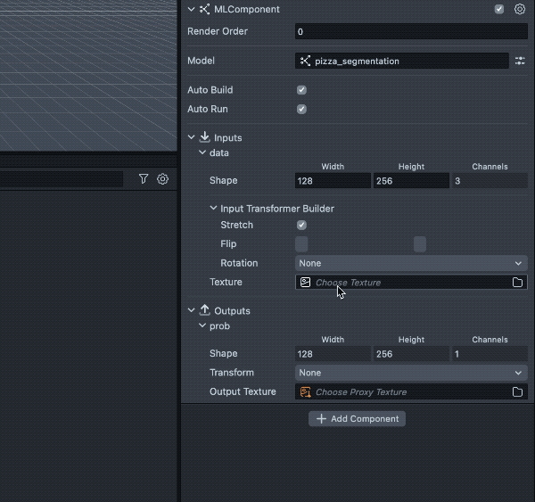Open model settings sliders icon
Viewport: 535px width, 502px height.
click(x=520, y=61)
